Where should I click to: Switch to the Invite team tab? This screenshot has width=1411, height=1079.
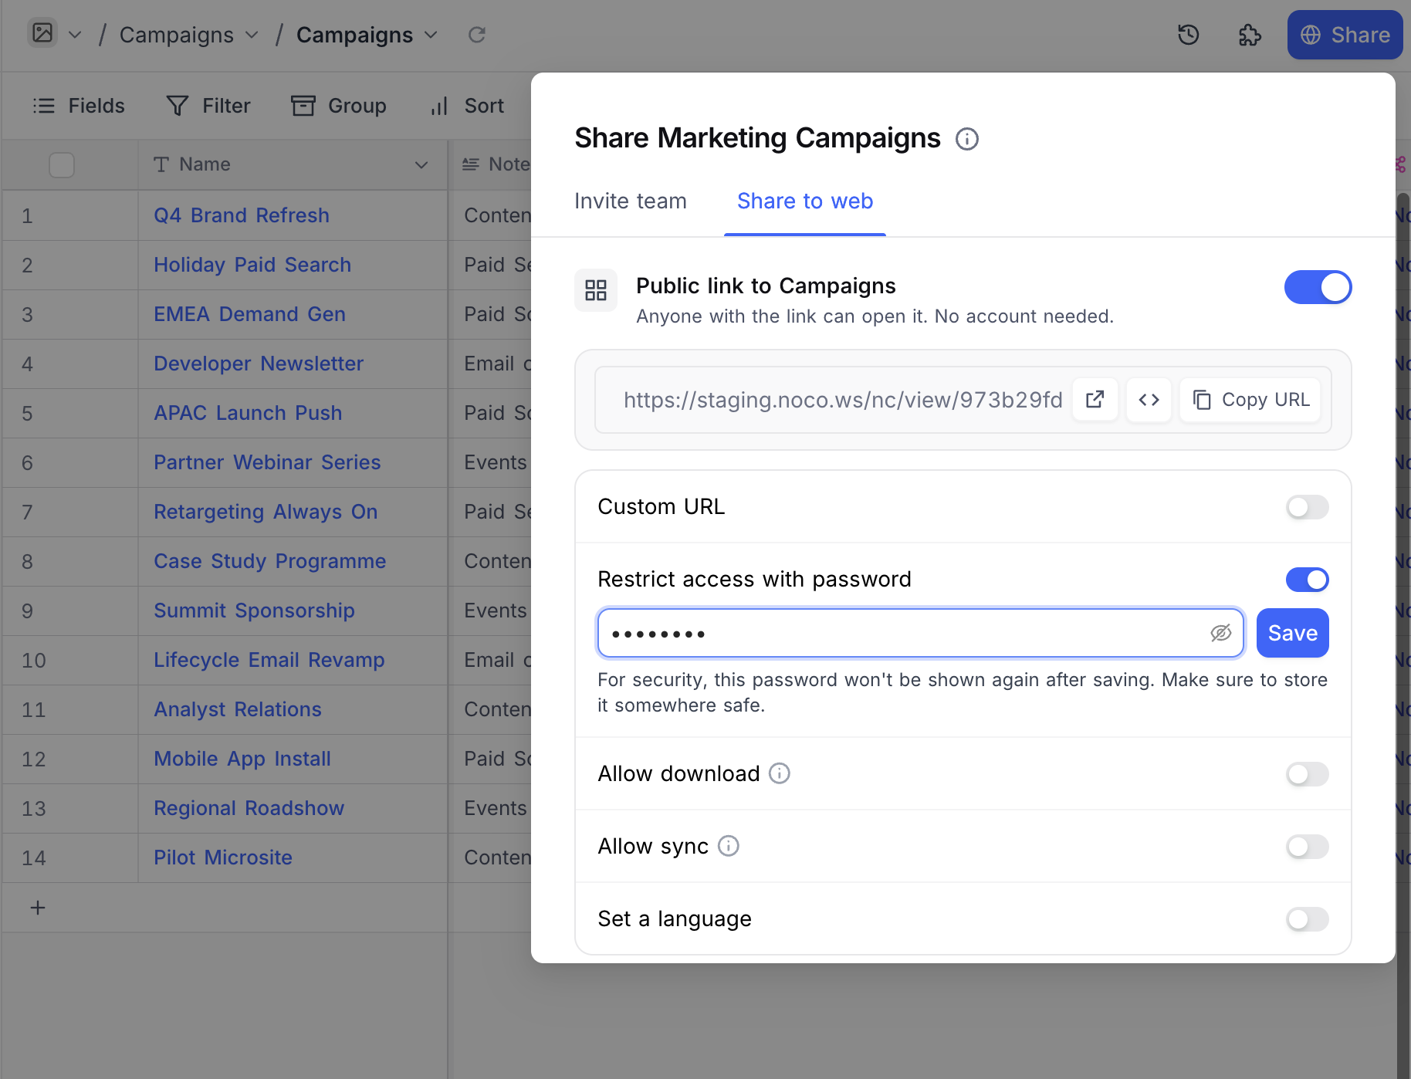630,201
